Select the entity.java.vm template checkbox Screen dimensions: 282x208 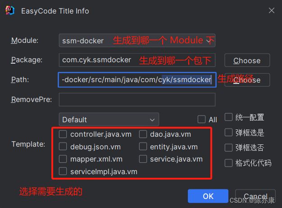143,147
